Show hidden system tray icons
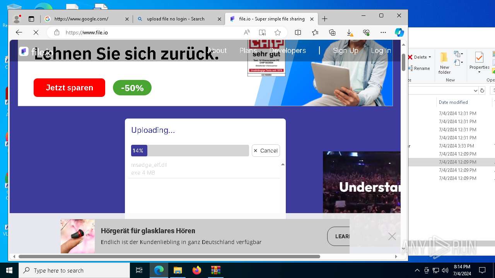 point(417,270)
